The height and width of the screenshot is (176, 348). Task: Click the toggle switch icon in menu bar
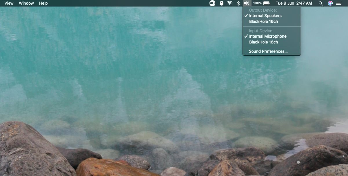pos(212,3)
